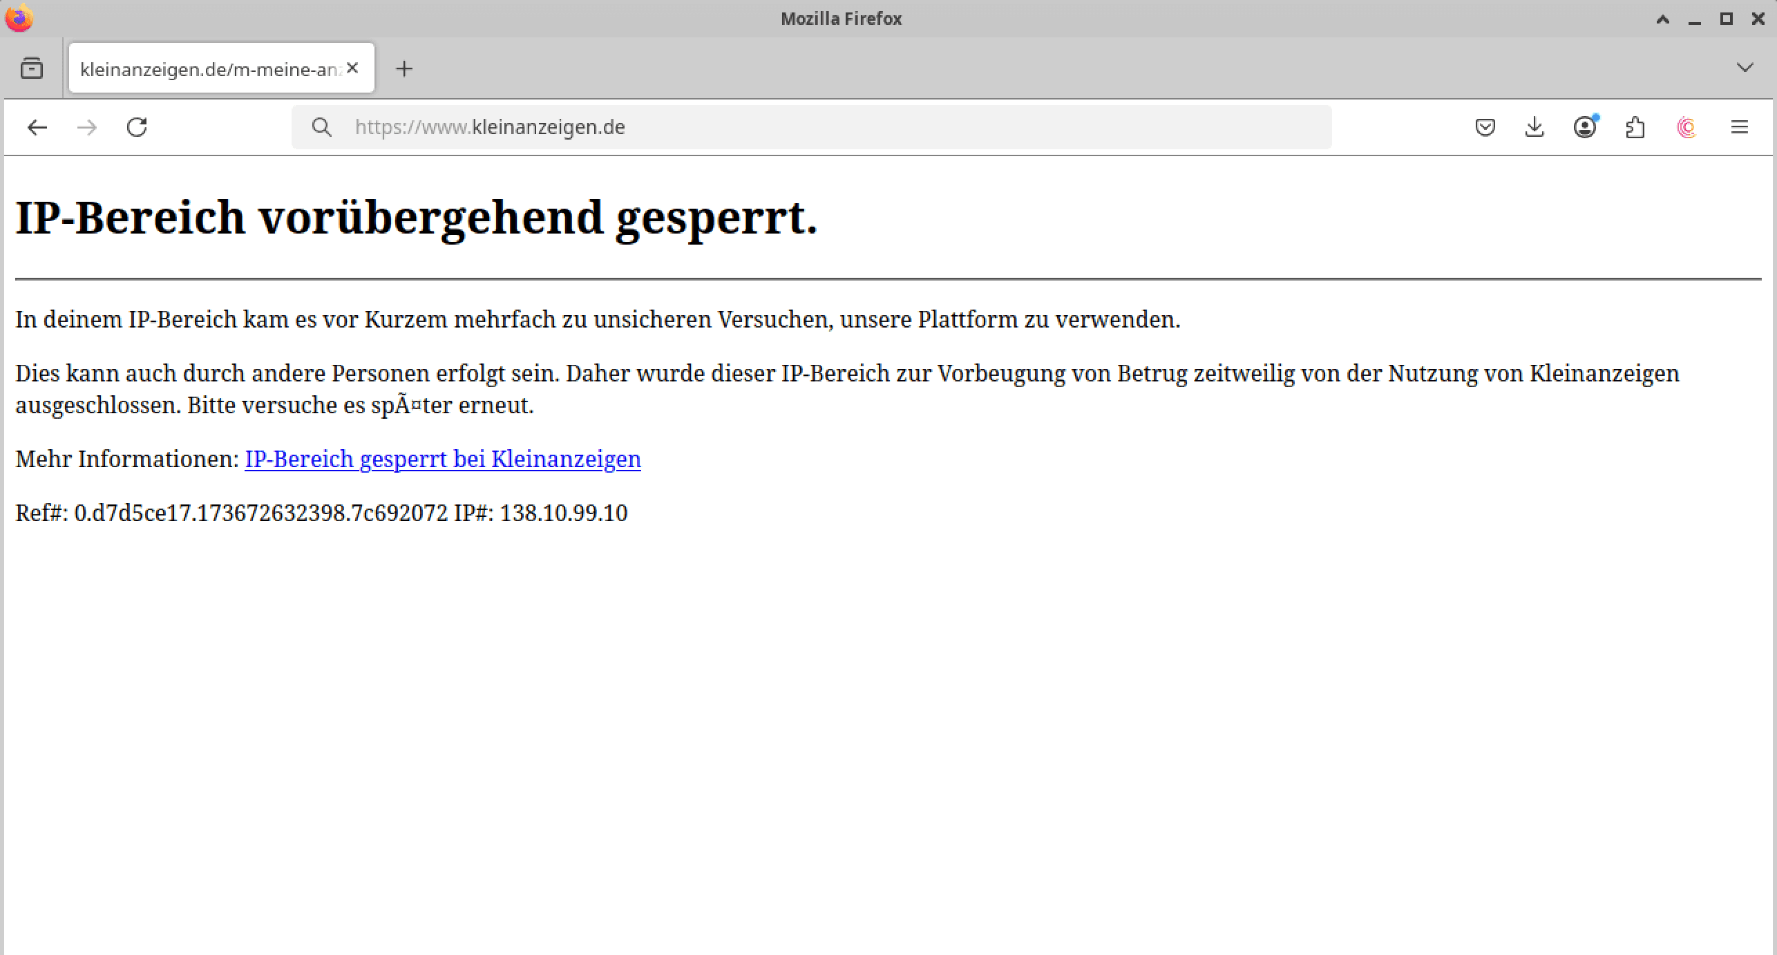Image resolution: width=1777 pixels, height=955 pixels.
Task: Reload the current page
Action: [137, 127]
